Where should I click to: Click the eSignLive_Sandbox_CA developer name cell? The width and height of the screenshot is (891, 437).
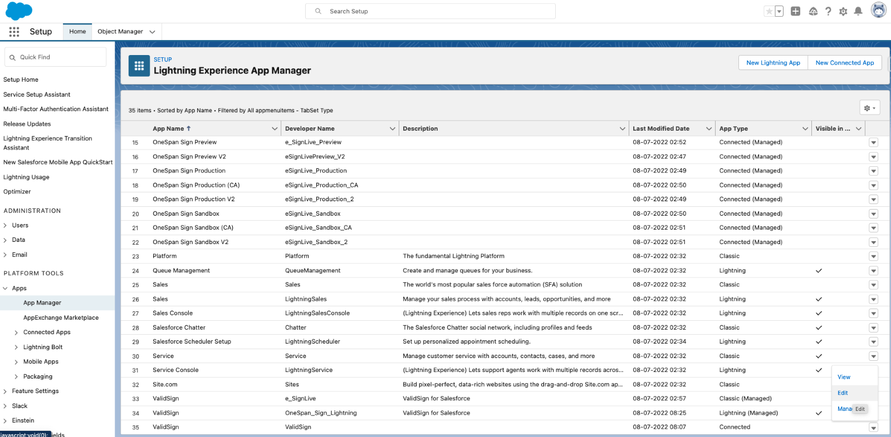pos(319,228)
